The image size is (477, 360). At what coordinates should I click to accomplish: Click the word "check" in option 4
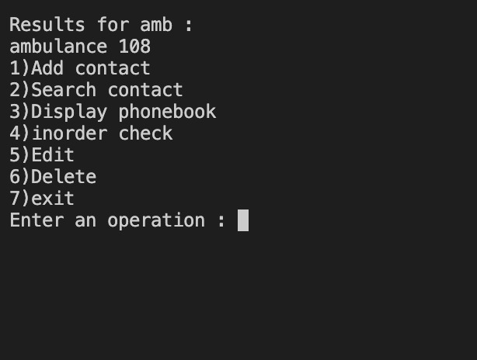coord(146,133)
